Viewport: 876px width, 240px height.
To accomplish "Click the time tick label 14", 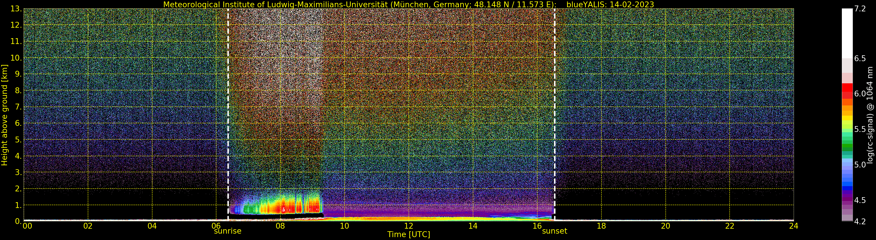I will pos(473,226).
